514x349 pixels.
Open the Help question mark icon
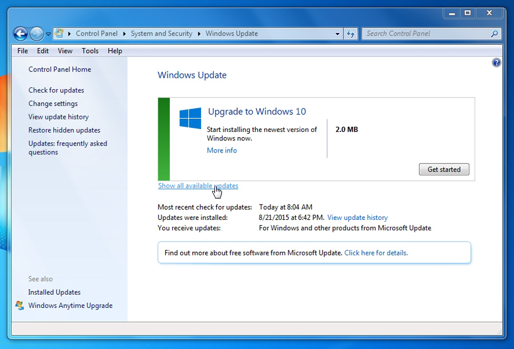pyautogui.click(x=496, y=62)
